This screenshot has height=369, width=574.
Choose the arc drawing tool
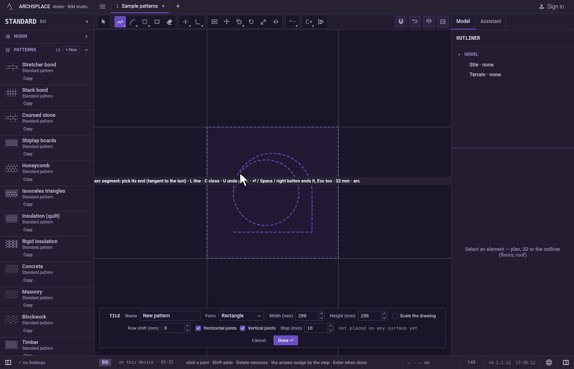tap(132, 22)
